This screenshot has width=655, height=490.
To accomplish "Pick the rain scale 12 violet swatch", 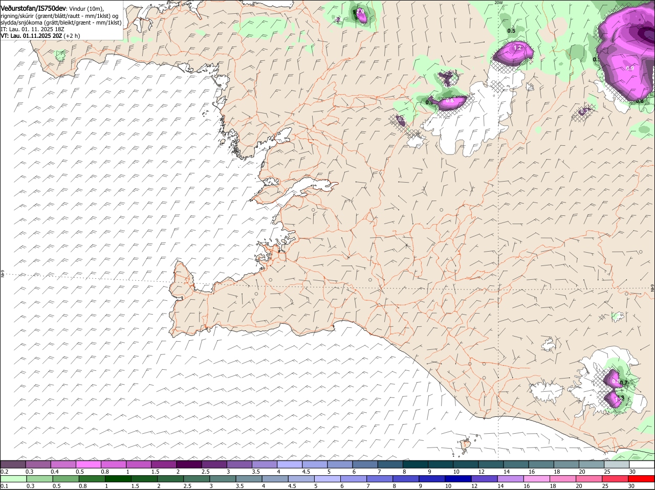I will [484, 479].
